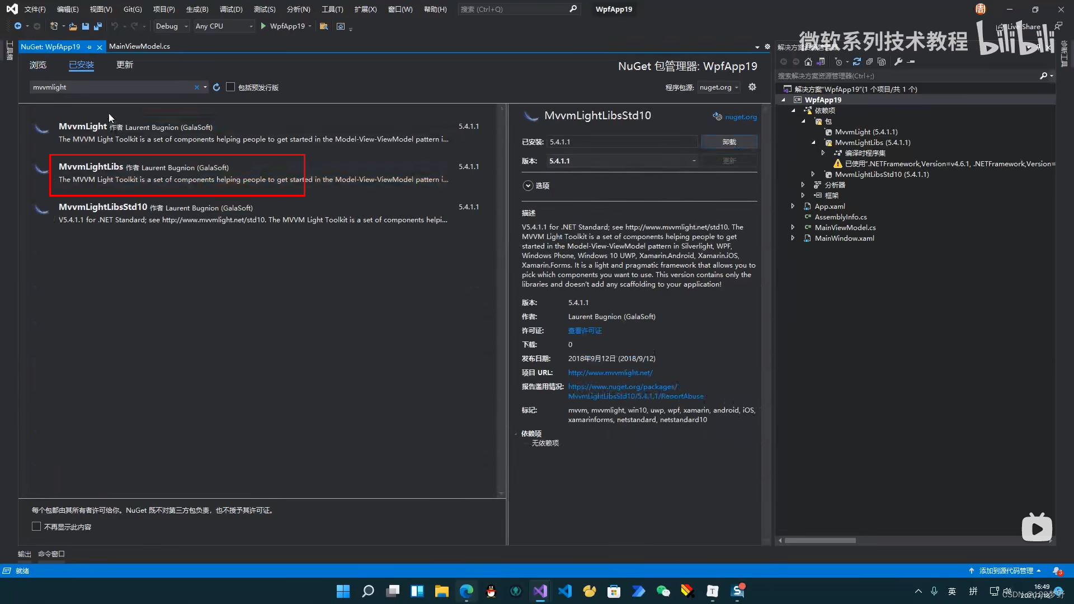Open the mvvmlight.net project URL
This screenshot has width=1074, height=604.
610,373
